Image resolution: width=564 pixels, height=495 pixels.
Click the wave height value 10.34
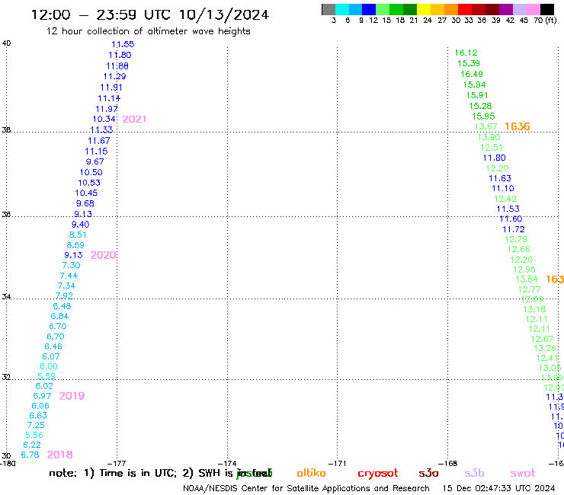[x=104, y=119]
